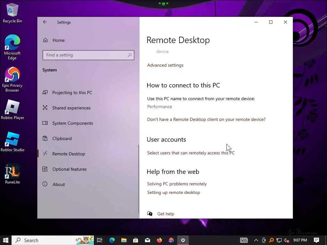This screenshot has height=245, width=327.
Task: Open File Explorer from the taskbar
Action: coord(124,240)
